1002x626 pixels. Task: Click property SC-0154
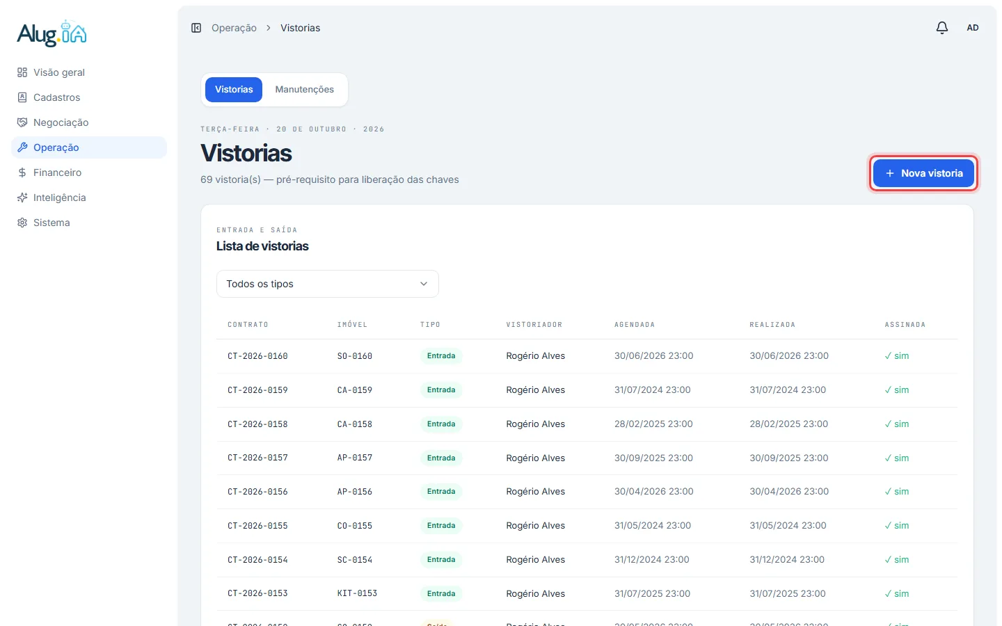click(x=355, y=560)
